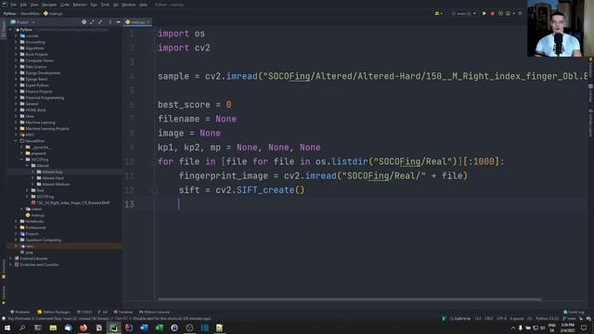Open the Tools menu
Viewport: 594px width, 334px height.
[x=105, y=5]
